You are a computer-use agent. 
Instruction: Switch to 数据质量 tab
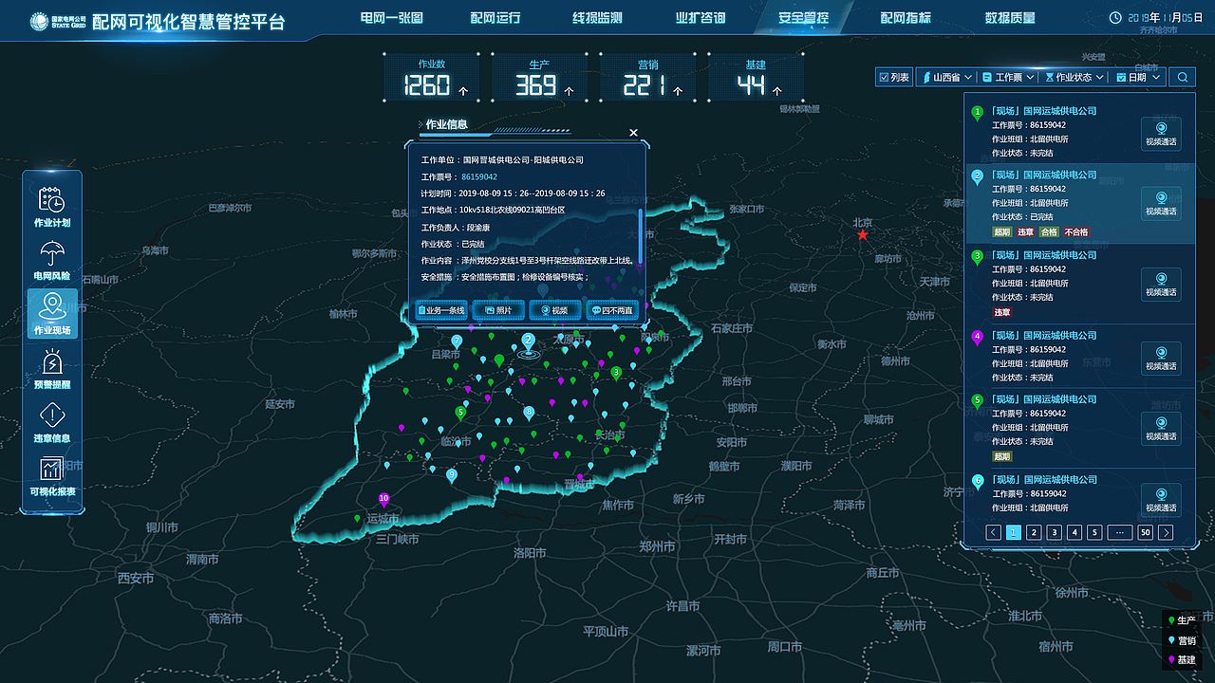point(1010,18)
